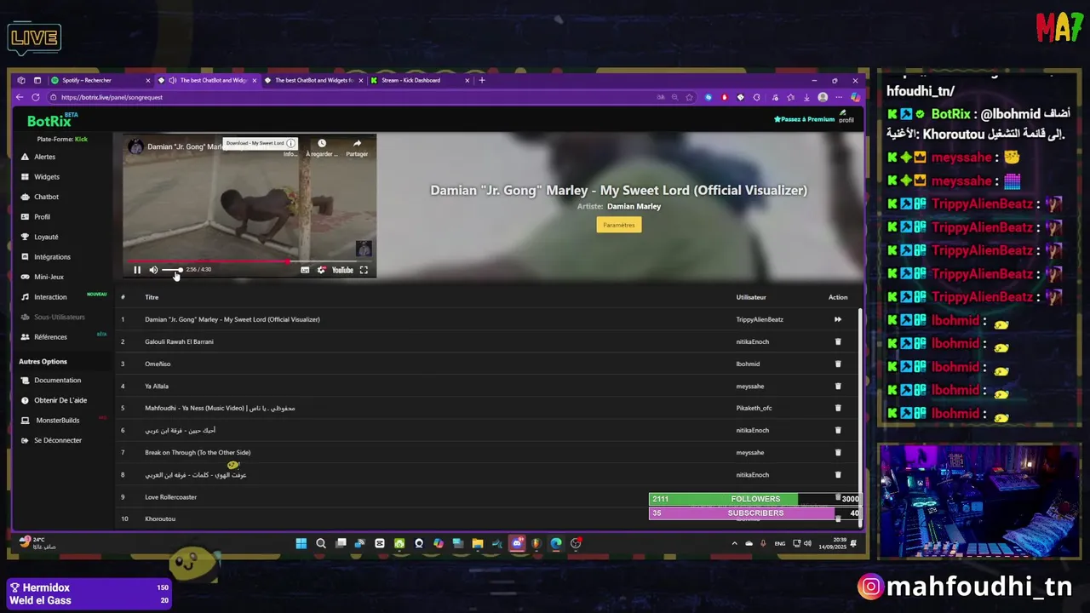Open Intégrations in the sidebar
The image size is (1090, 613).
[52, 257]
